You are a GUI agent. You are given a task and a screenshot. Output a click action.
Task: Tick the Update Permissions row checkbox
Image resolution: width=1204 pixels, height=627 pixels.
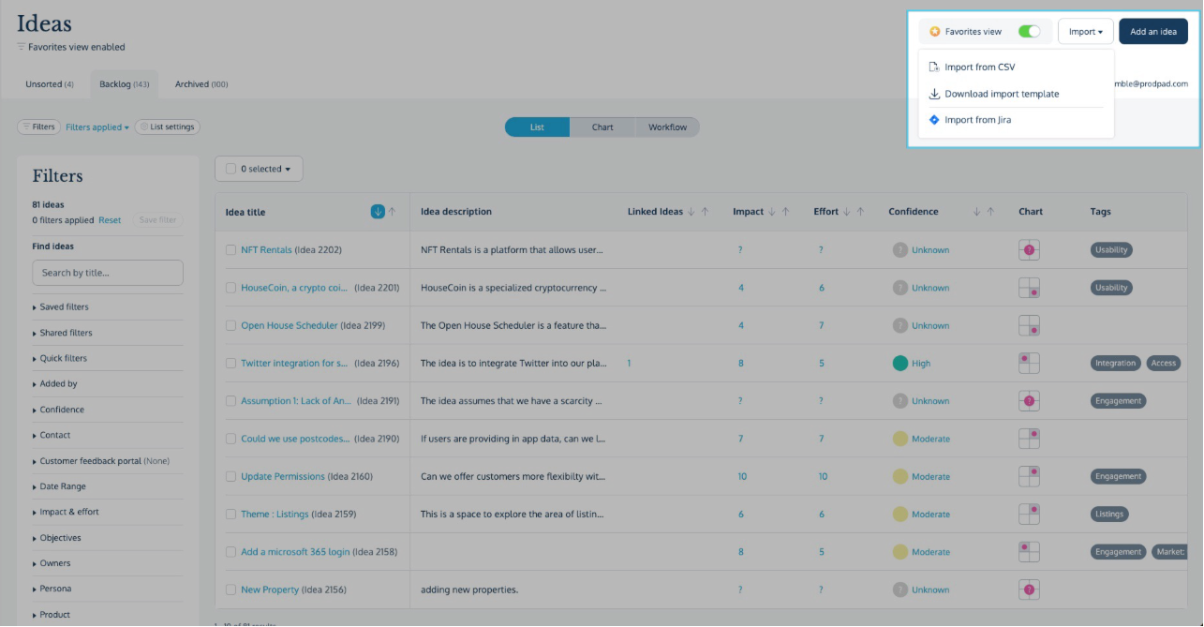point(231,476)
